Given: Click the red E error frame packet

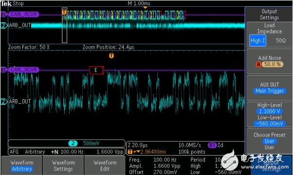Looking at the screenshot, I should tap(96, 70).
